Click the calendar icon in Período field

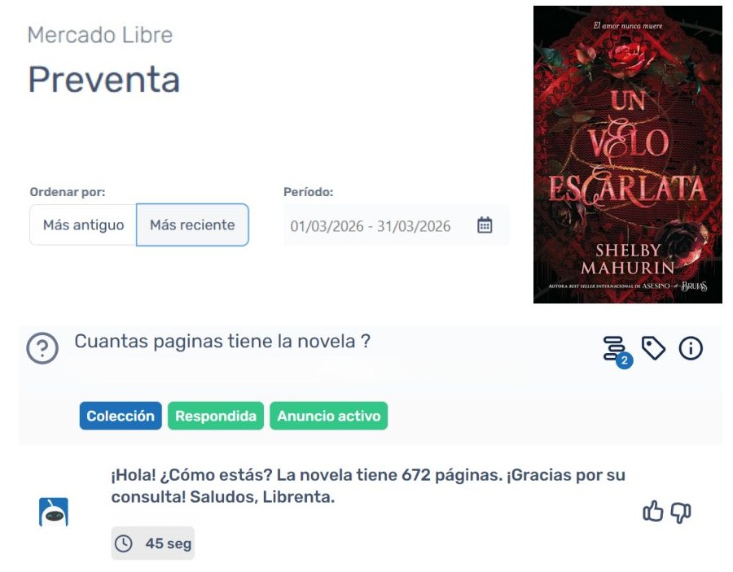[x=485, y=225]
